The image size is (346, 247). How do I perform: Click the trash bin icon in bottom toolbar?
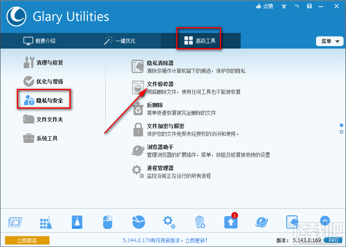coord(200,221)
